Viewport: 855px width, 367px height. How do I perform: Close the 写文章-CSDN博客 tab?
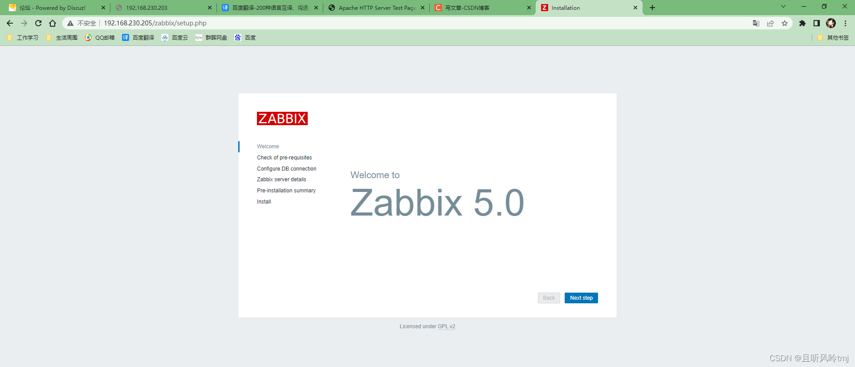click(x=529, y=8)
